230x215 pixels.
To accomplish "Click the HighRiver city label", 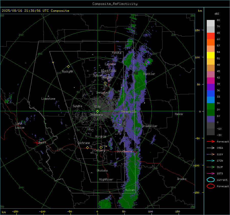I will [x=106, y=179].
